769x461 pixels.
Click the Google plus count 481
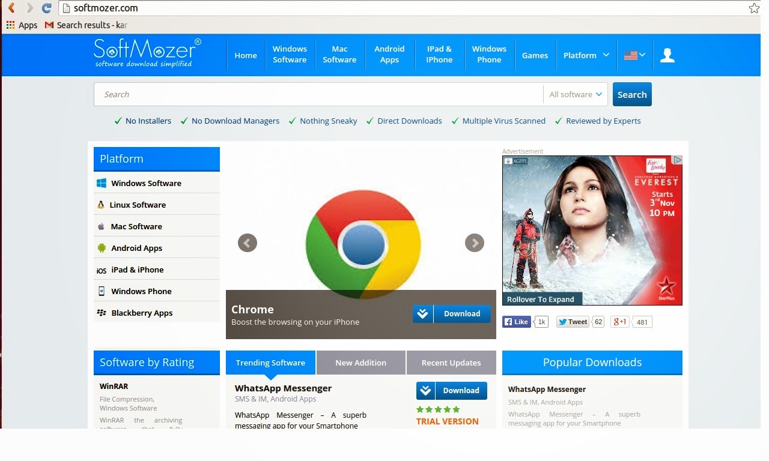point(642,322)
